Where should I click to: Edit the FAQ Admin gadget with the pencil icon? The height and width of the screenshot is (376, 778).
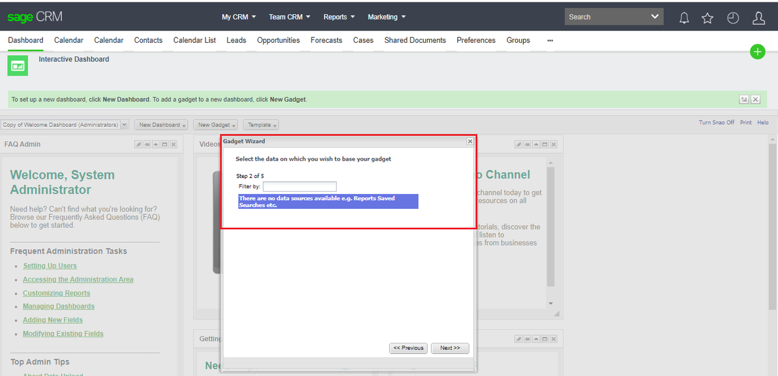pos(138,144)
